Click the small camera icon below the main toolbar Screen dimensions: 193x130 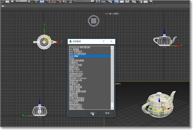point(3,6)
